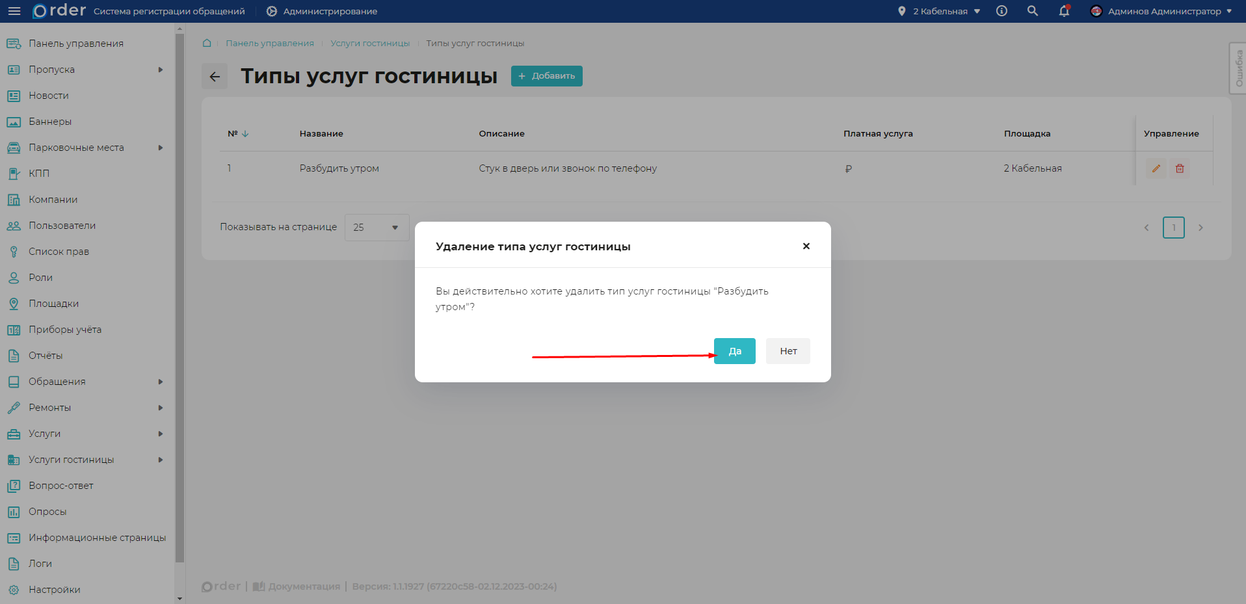This screenshot has width=1246, height=604.
Task: Open the 2 Кабельная location dropdown
Action: [x=939, y=11]
